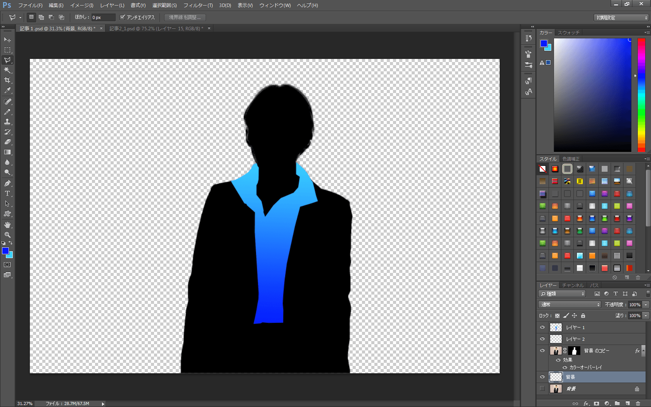Open the status bar info arrow menu

click(x=103, y=404)
